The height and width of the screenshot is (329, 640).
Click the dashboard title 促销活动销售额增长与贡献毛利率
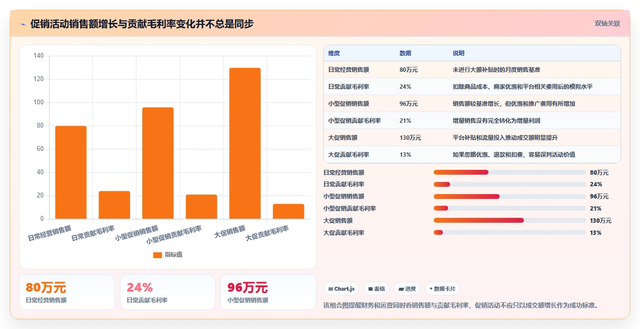[x=142, y=24]
